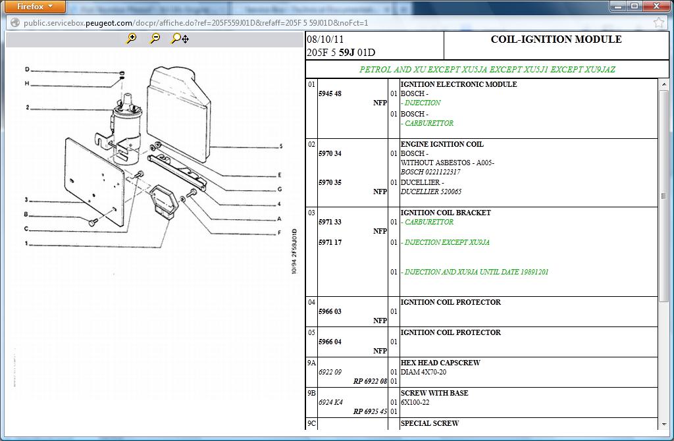Image resolution: width=674 pixels, height=441 pixels.
Task: Zoom in on the parts diagram
Action: pos(131,38)
